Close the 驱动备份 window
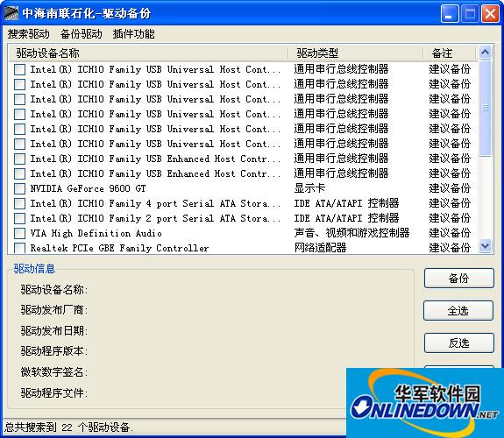504x438 pixels. [x=490, y=14]
